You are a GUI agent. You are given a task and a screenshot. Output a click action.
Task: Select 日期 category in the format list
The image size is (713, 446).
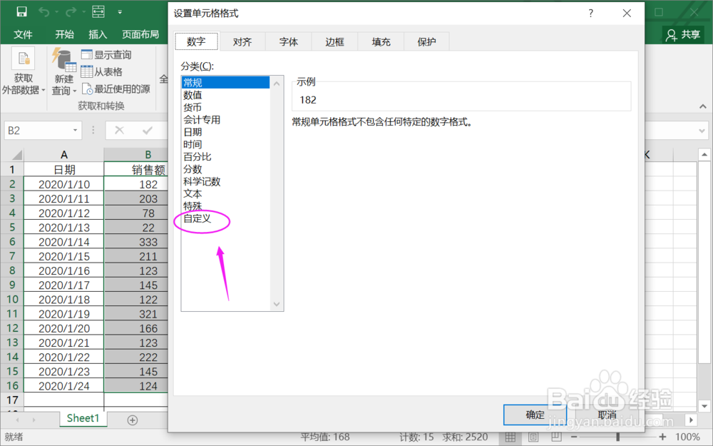click(225, 131)
